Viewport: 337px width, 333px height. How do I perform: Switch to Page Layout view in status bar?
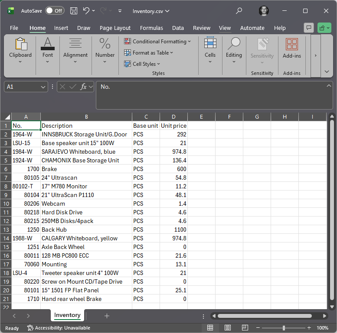coord(227,328)
